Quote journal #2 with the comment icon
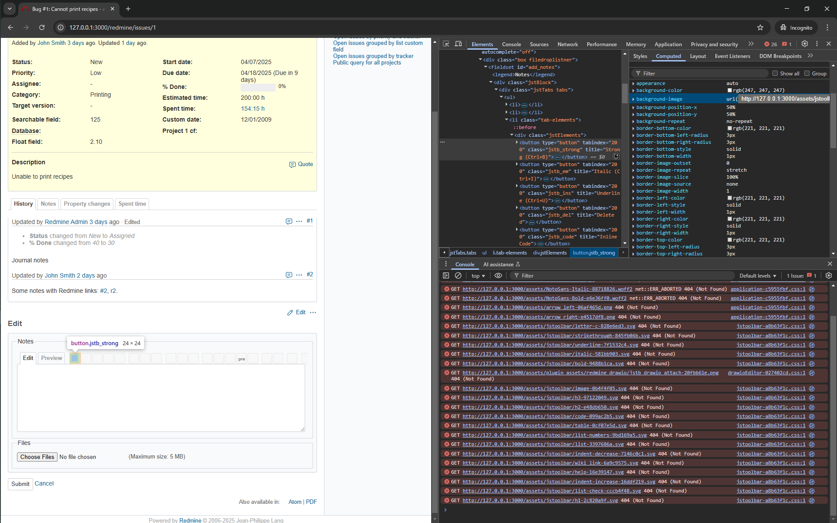The image size is (837, 523). [x=289, y=275]
